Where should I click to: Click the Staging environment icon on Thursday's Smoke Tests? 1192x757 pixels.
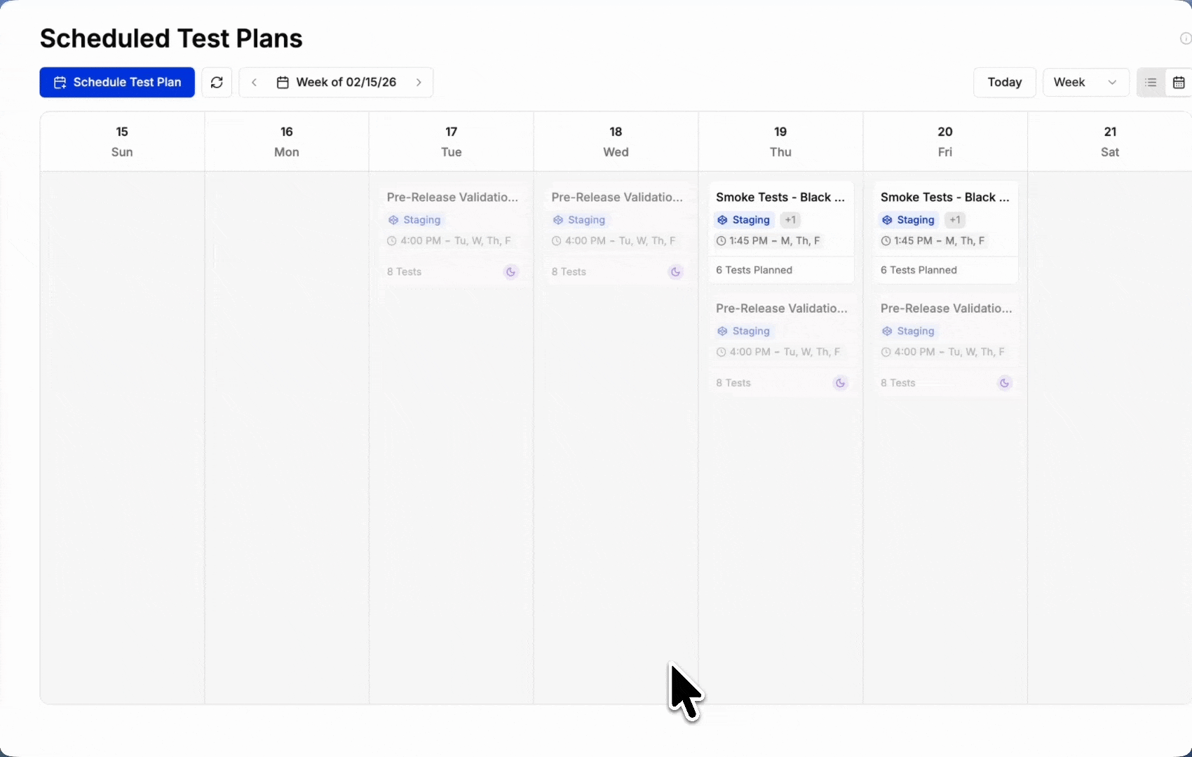coord(723,219)
